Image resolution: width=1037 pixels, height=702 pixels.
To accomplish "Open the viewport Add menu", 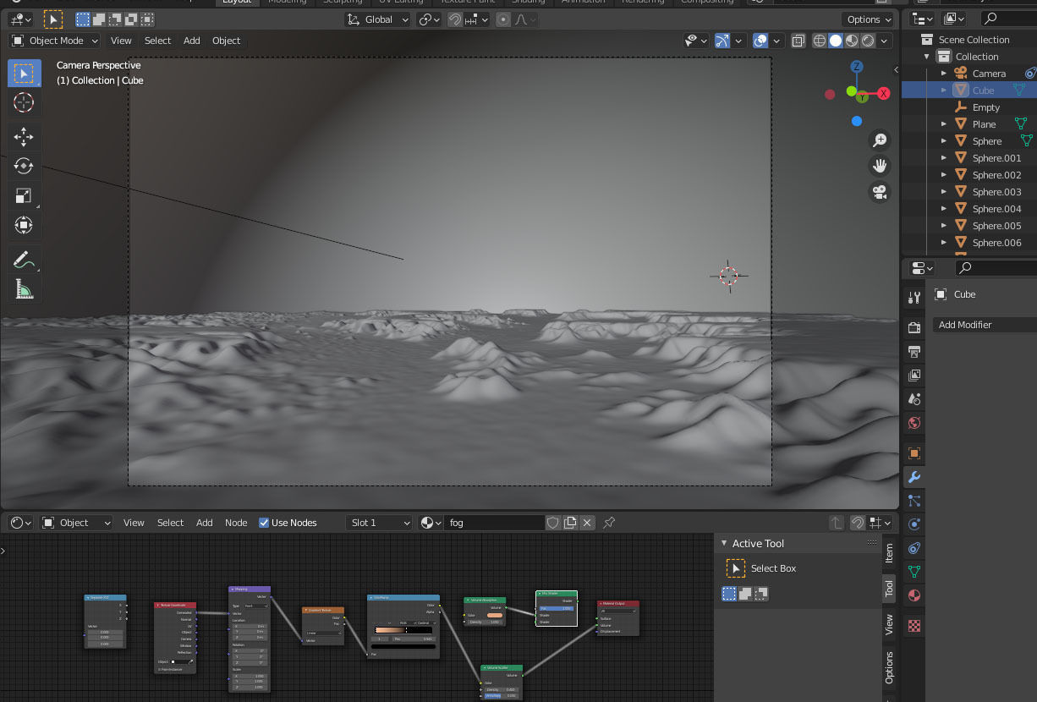I will tap(192, 41).
